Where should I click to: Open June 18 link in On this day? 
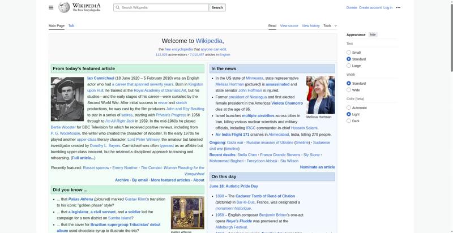tap(217, 186)
